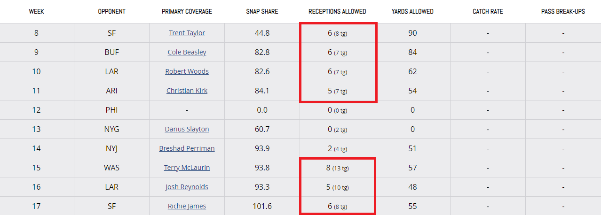Image resolution: width=601 pixels, height=215 pixels.
Task: Sort table by Snap Share header
Action: click(262, 11)
